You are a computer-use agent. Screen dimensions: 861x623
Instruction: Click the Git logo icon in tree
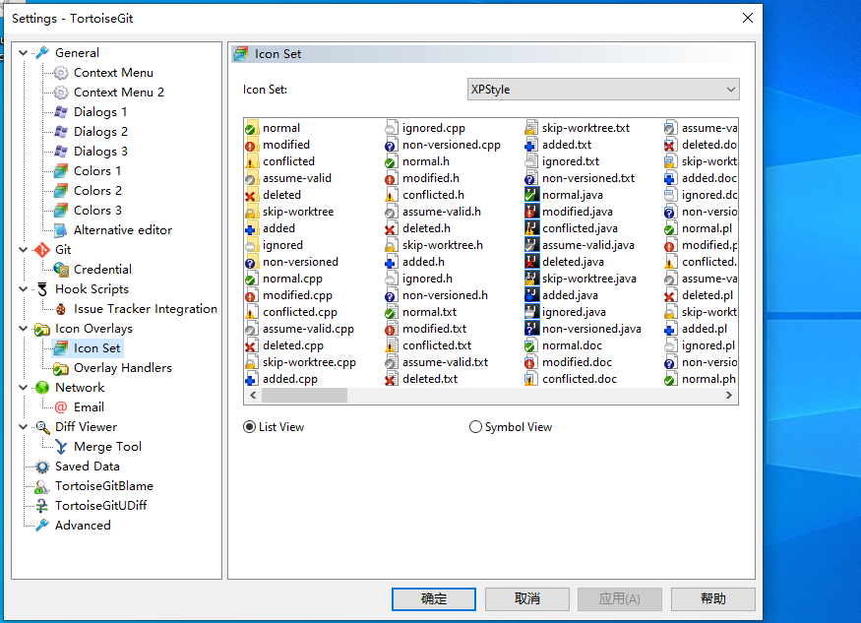pos(42,250)
